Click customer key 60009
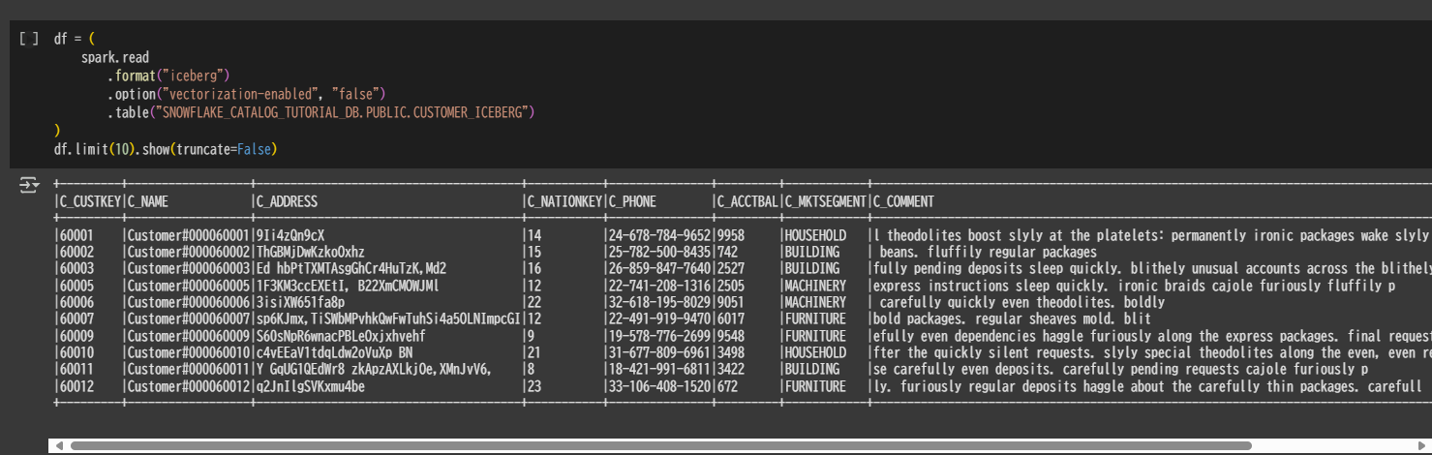 (x=76, y=336)
